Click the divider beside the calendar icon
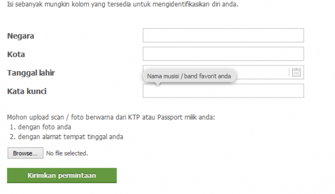Viewport: 335px width, 194px height. click(289, 72)
